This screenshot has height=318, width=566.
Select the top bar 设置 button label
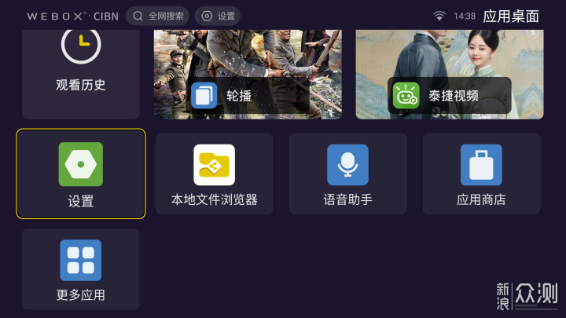[x=226, y=16]
